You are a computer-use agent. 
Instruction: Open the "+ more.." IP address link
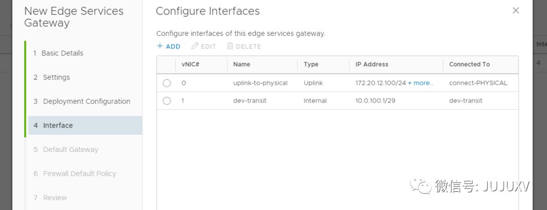coord(420,83)
